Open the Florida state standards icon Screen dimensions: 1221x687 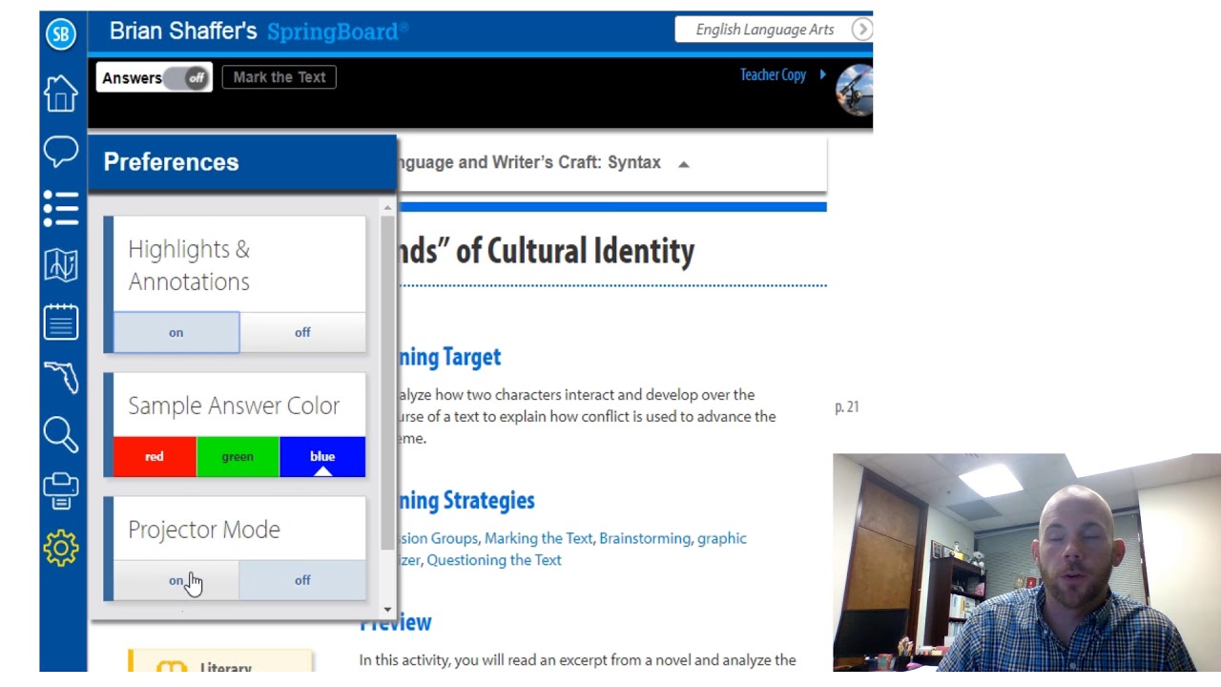pos(61,378)
